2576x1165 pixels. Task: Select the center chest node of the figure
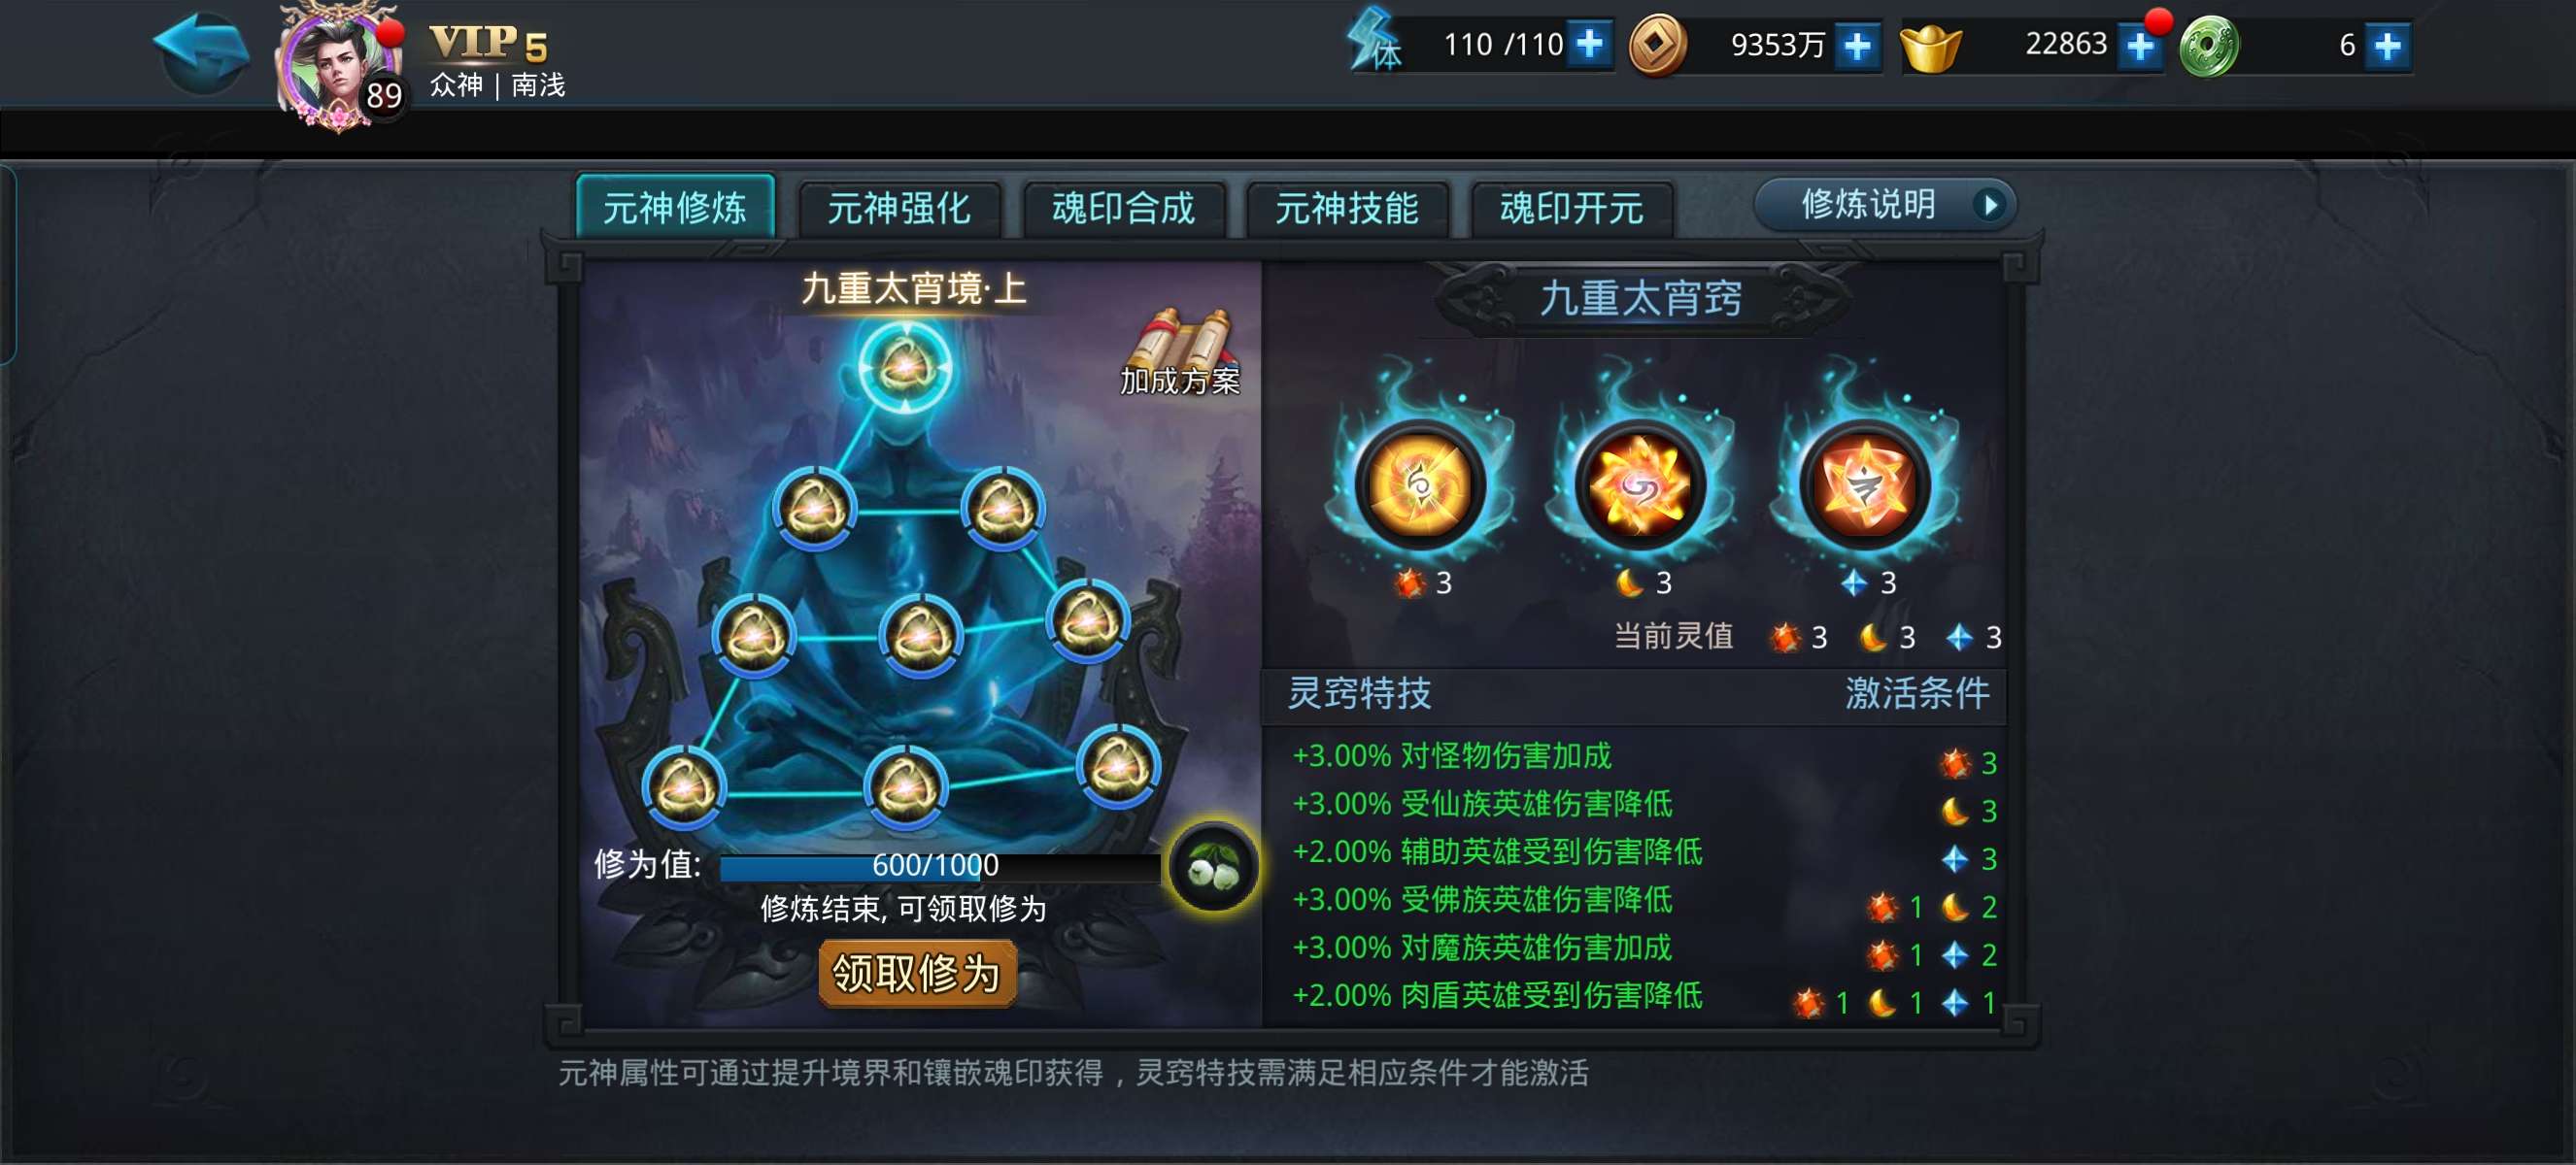[920, 636]
